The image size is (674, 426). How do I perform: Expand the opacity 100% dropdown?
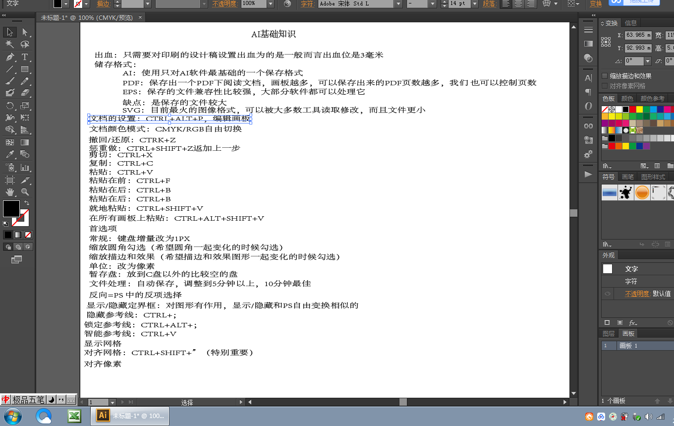pos(270,3)
